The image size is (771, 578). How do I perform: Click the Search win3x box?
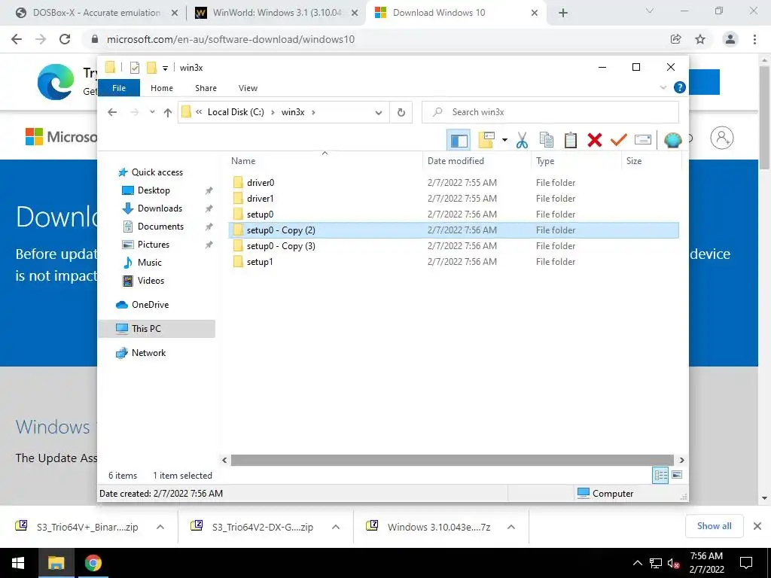pos(550,112)
